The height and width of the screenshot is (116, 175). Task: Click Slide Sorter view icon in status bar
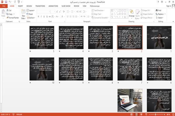coord(136,114)
